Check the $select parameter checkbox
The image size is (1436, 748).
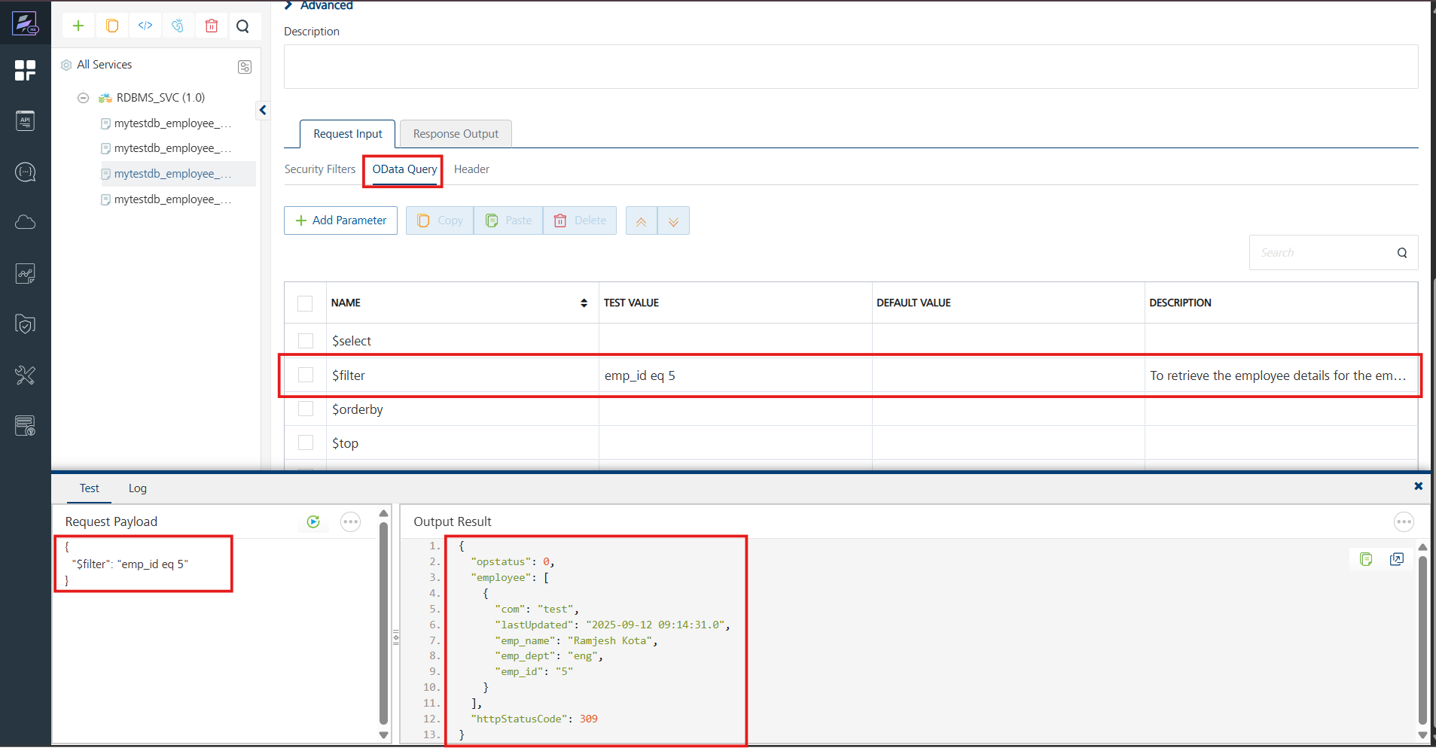305,341
